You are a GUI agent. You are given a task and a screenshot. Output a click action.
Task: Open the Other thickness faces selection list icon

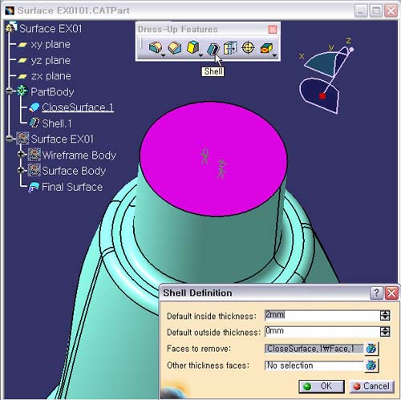click(371, 366)
